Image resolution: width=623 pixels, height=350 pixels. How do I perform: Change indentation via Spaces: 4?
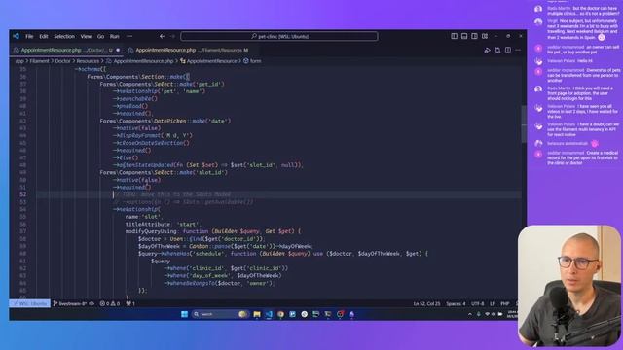(x=456, y=303)
